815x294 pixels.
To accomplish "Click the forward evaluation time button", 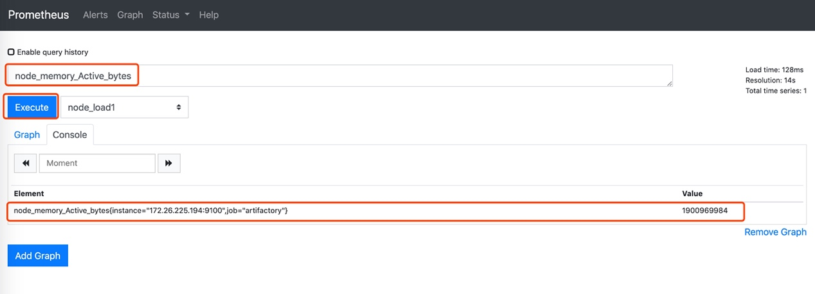I will [169, 163].
